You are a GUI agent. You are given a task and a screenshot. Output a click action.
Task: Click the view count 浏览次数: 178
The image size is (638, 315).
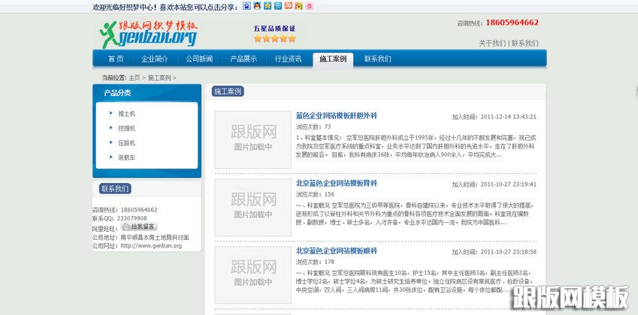(315, 262)
